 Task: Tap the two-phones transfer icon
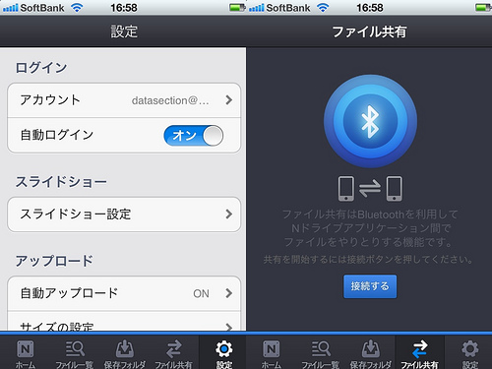point(370,189)
